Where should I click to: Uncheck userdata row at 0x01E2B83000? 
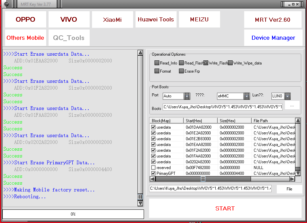153,139
